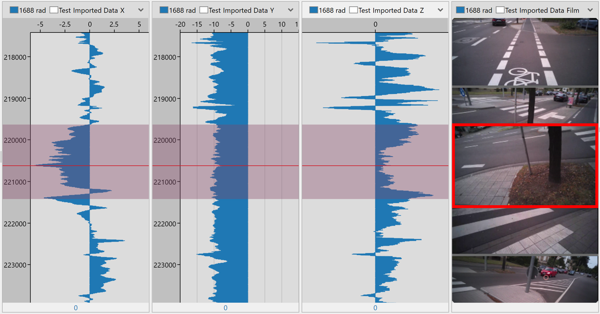Image resolution: width=600 pixels, height=314 pixels.
Task: Click the 223000 depth label in Y panel
Action: click(165, 265)
